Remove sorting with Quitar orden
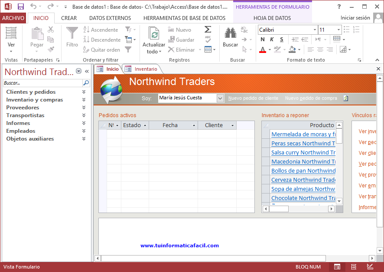Image resolution: width=384 pixels, height=272 pixels. (x=101, y=50)
